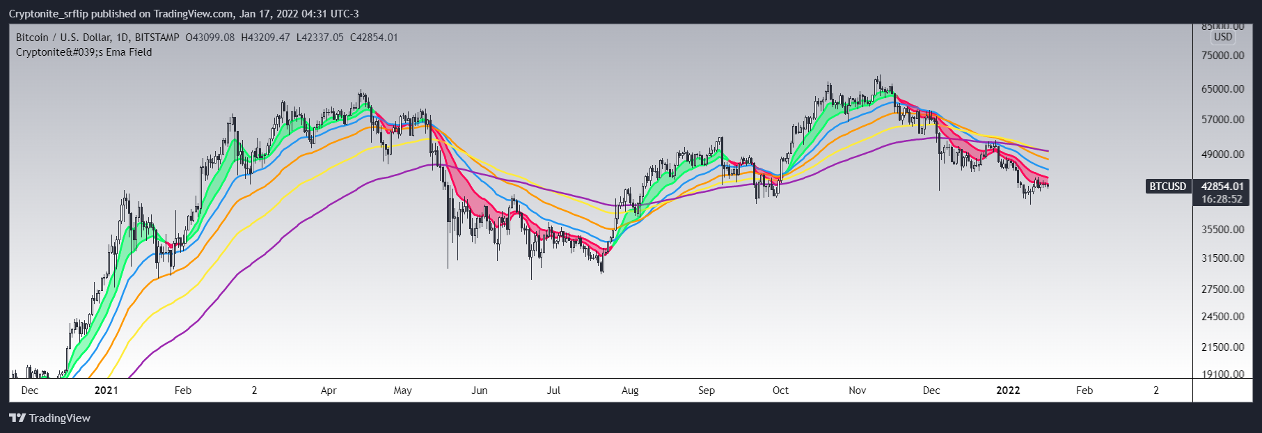Screen dimensions: 1262x433
Task: Click the BTCUSD price label tag
Action: coord(1167,187)
